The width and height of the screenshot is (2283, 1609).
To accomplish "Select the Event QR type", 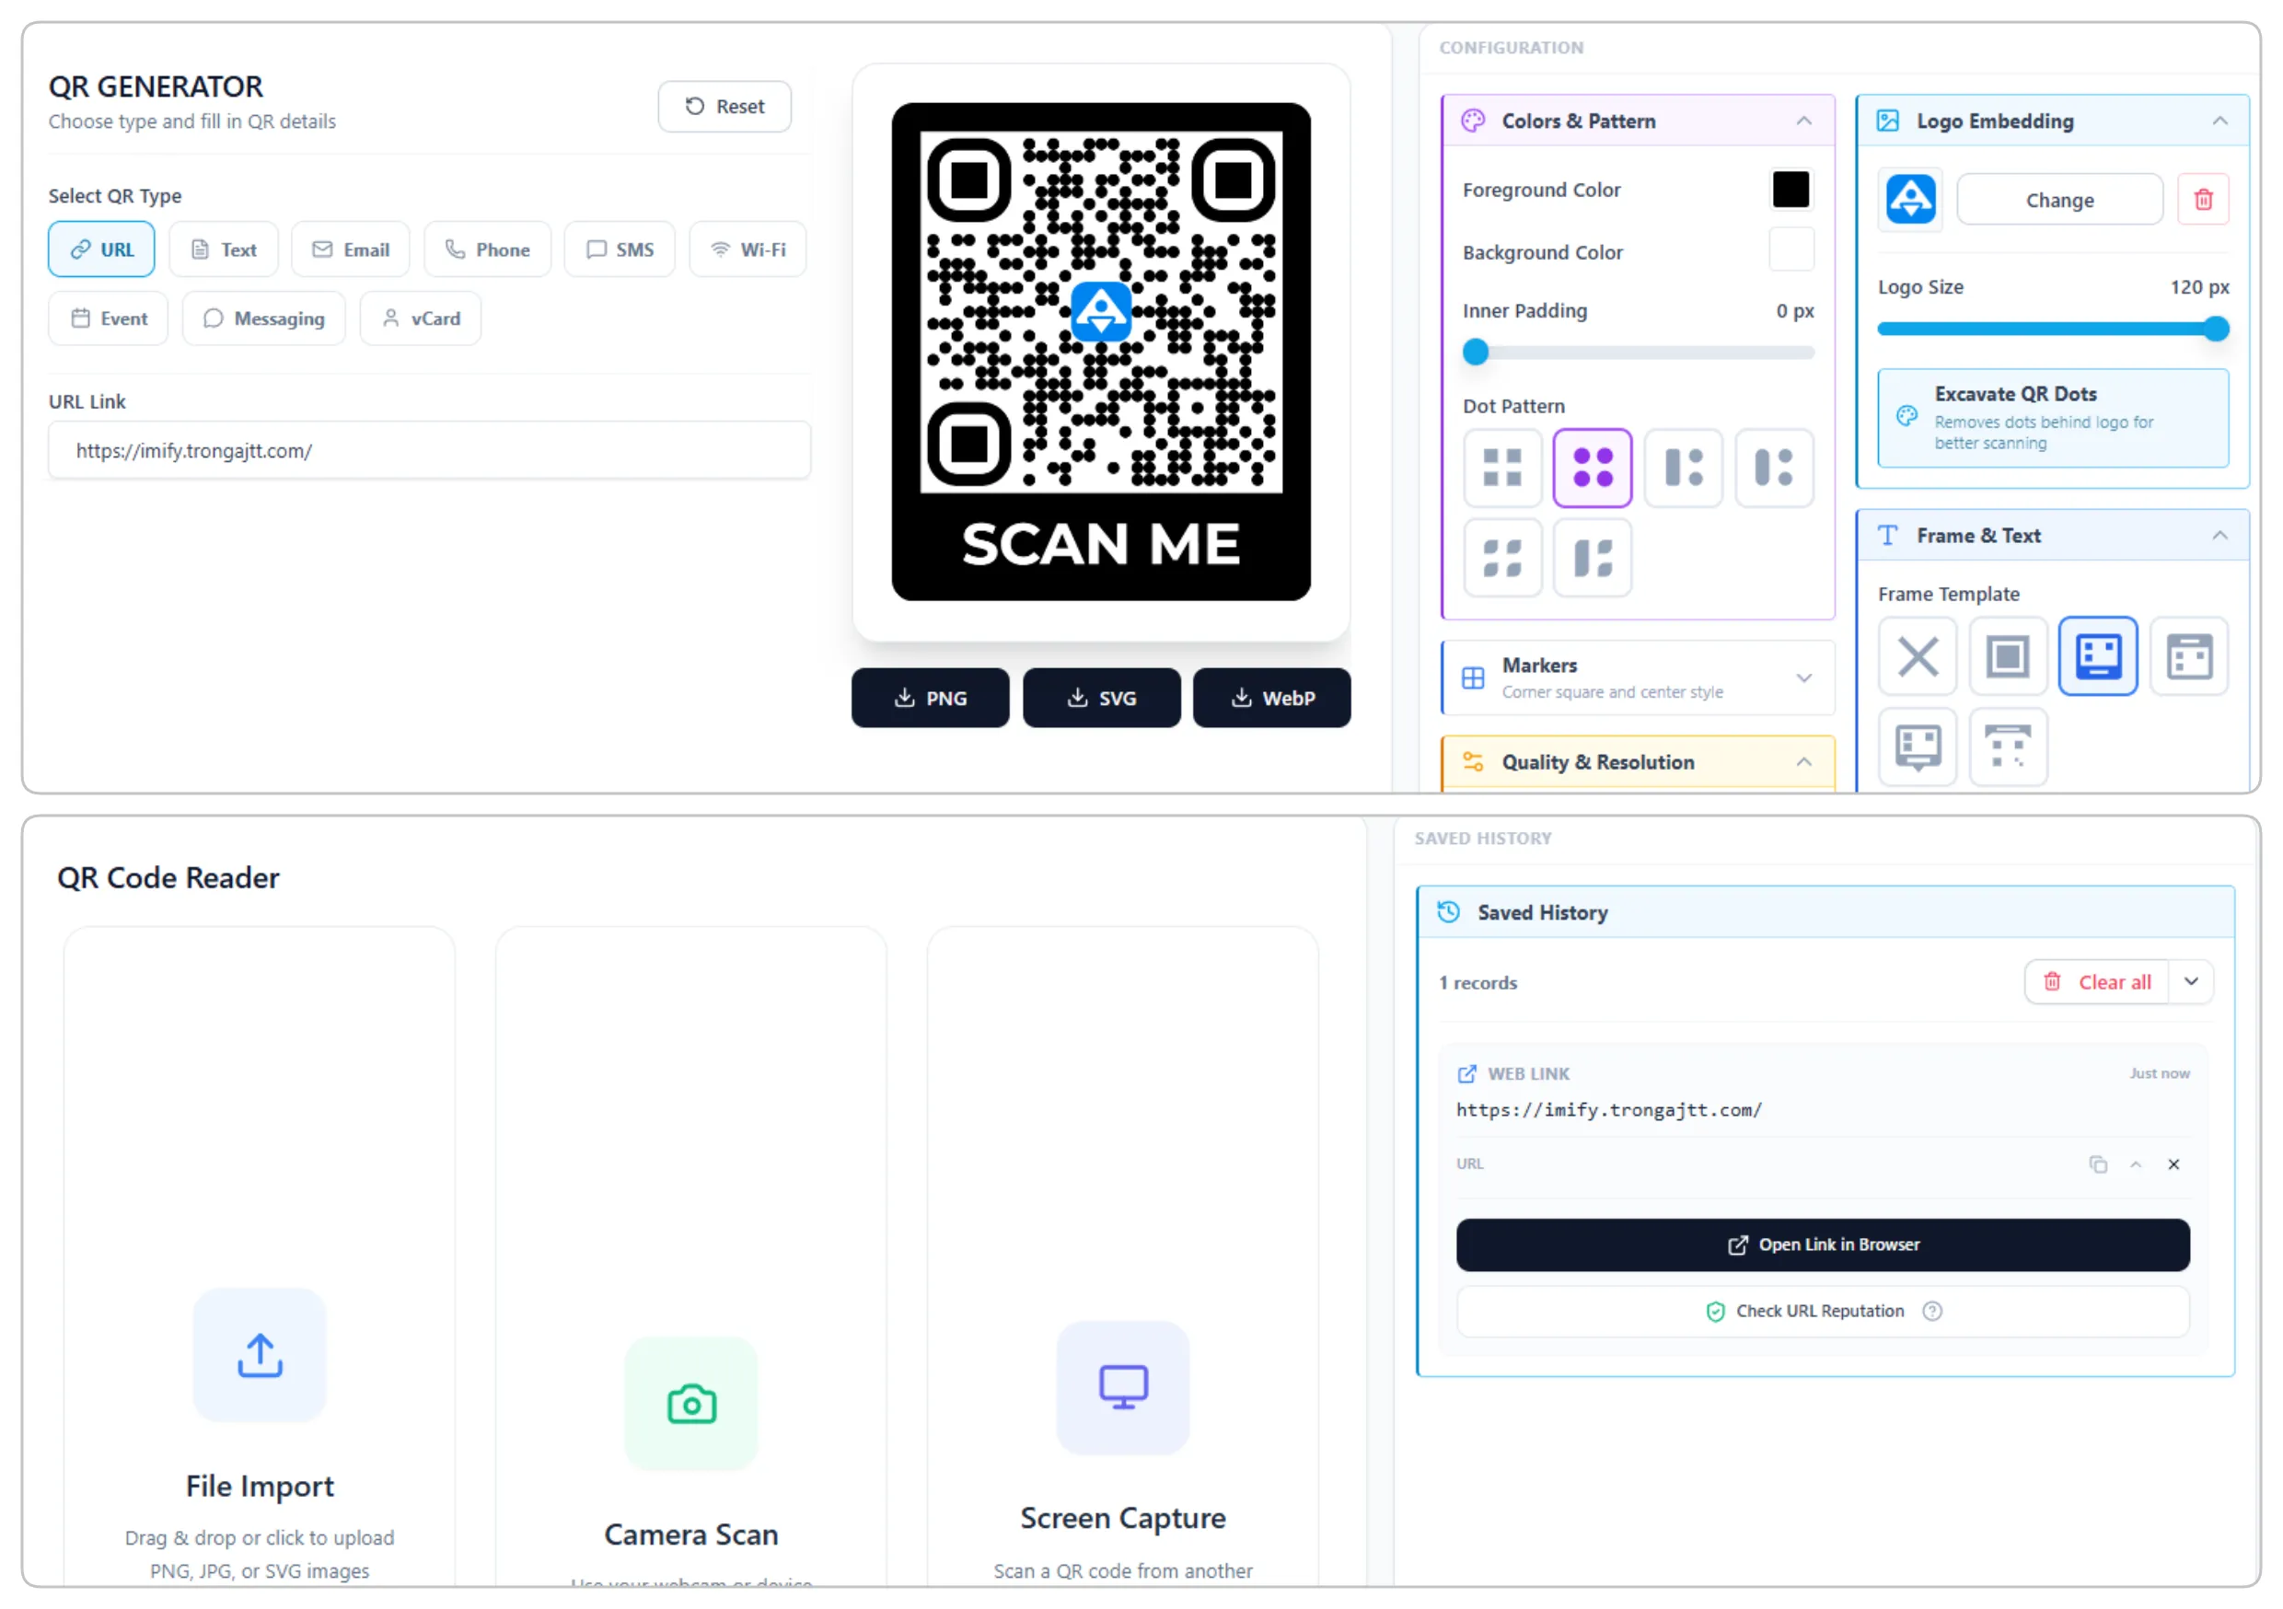I will click(x=109, y=318).
